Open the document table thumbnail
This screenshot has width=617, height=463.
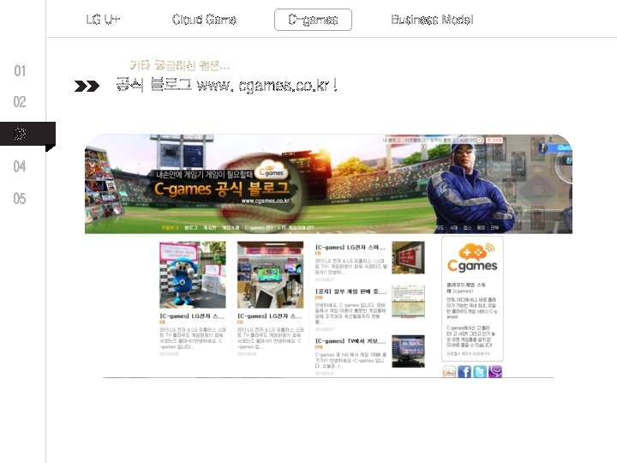pos(408,302)
